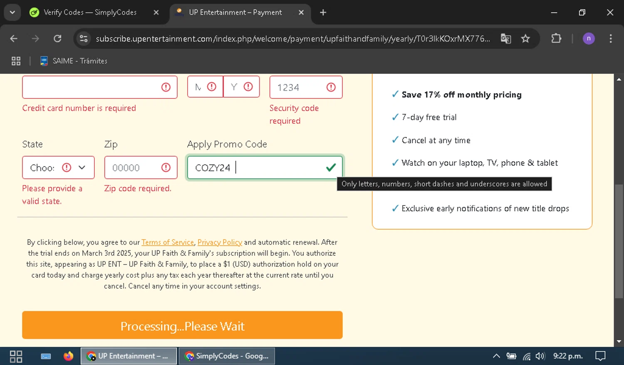Open the Wi-Fi network tray icon
Image resolution: width=624 pixels, height=365 pixels.
(527, 356)
